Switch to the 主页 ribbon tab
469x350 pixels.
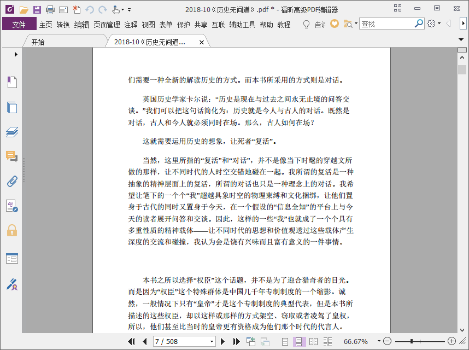click(x=46, y=25)
